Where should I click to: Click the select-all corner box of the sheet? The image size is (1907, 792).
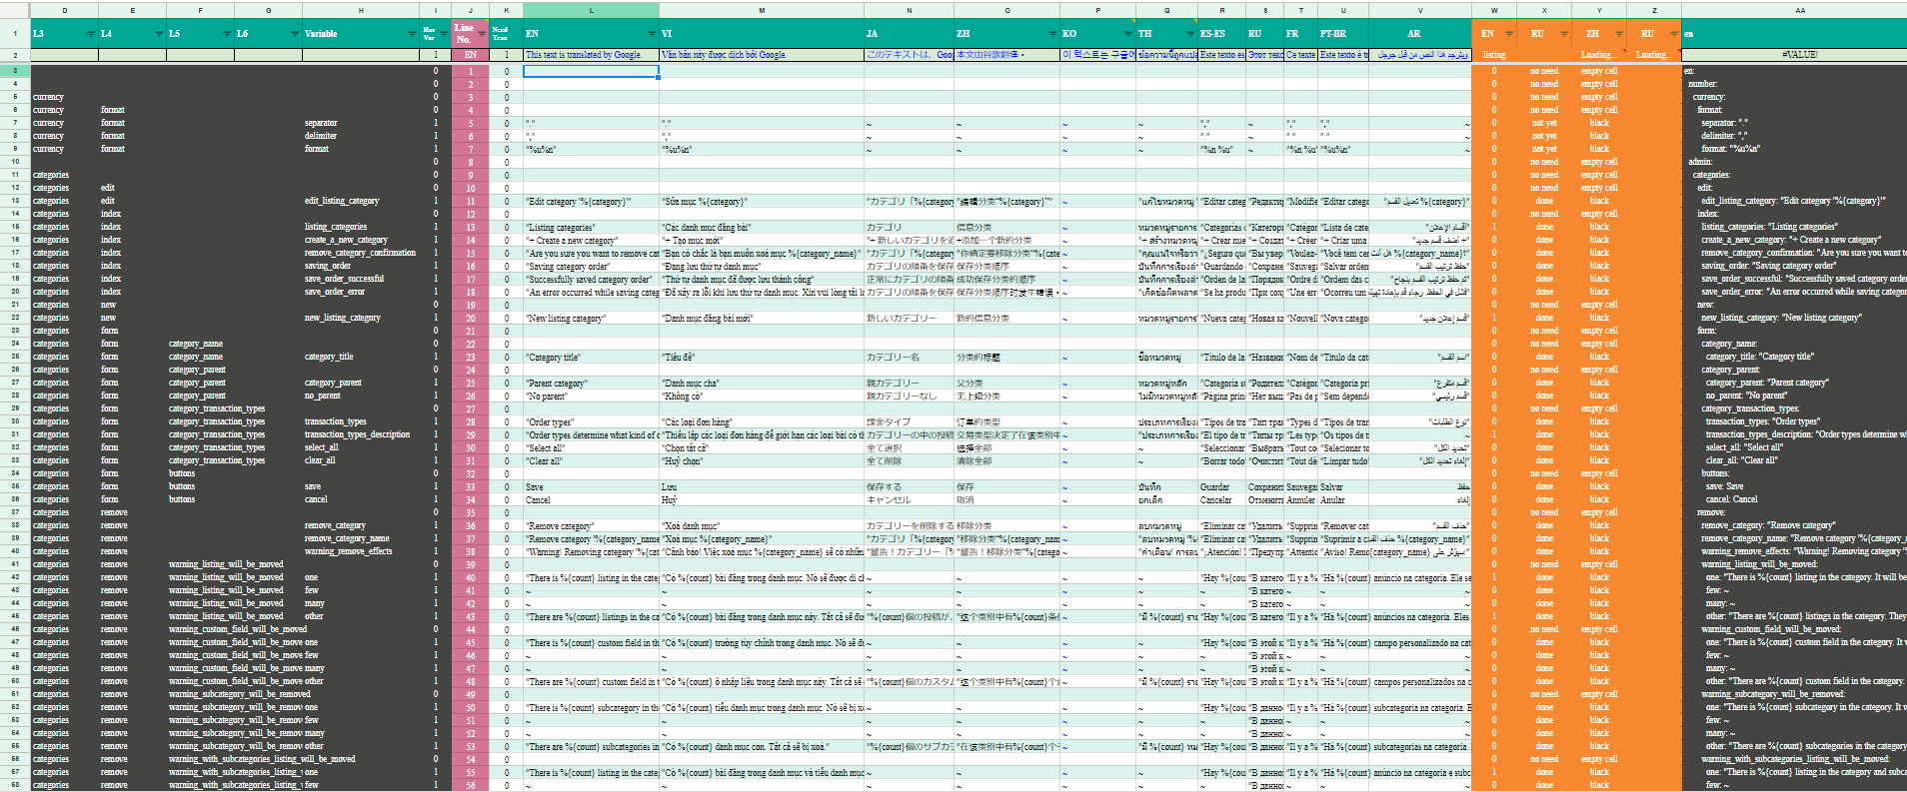point(15,10)
